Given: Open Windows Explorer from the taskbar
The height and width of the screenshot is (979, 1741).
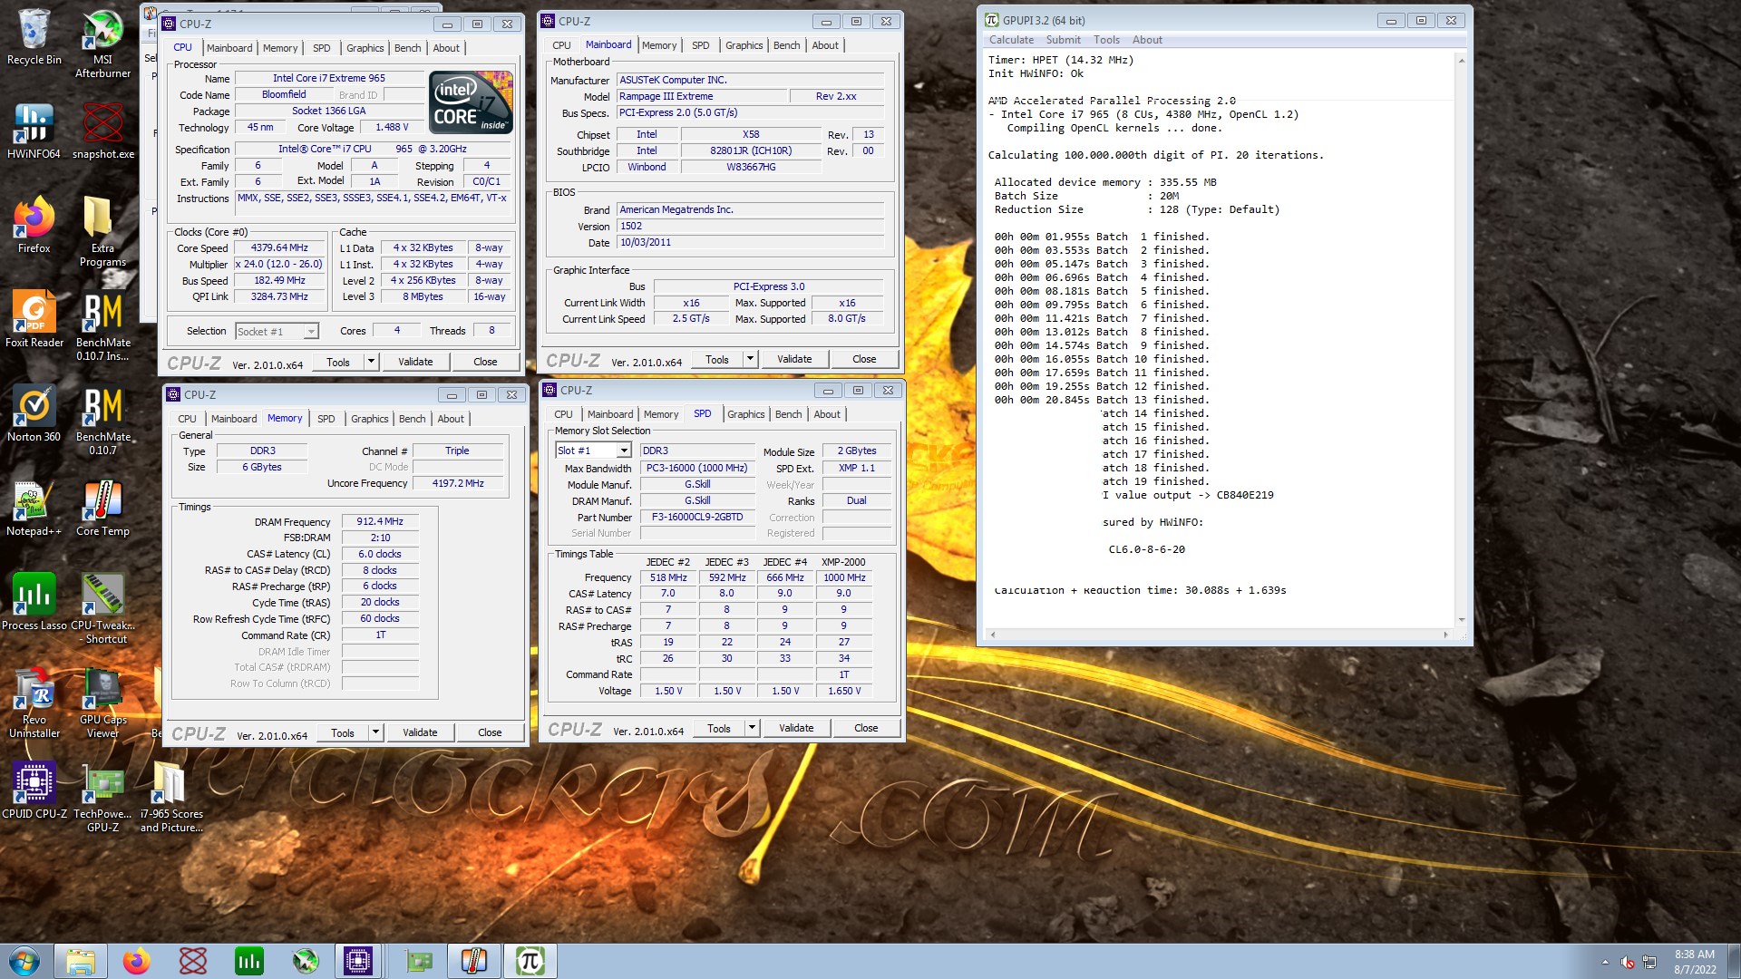Looking at the screenshot, I should coord(81,961).
